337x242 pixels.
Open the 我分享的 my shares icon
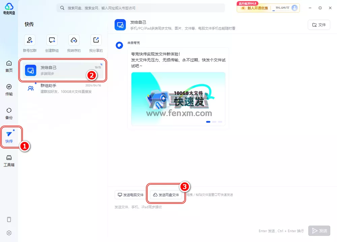tap(96, 40)
